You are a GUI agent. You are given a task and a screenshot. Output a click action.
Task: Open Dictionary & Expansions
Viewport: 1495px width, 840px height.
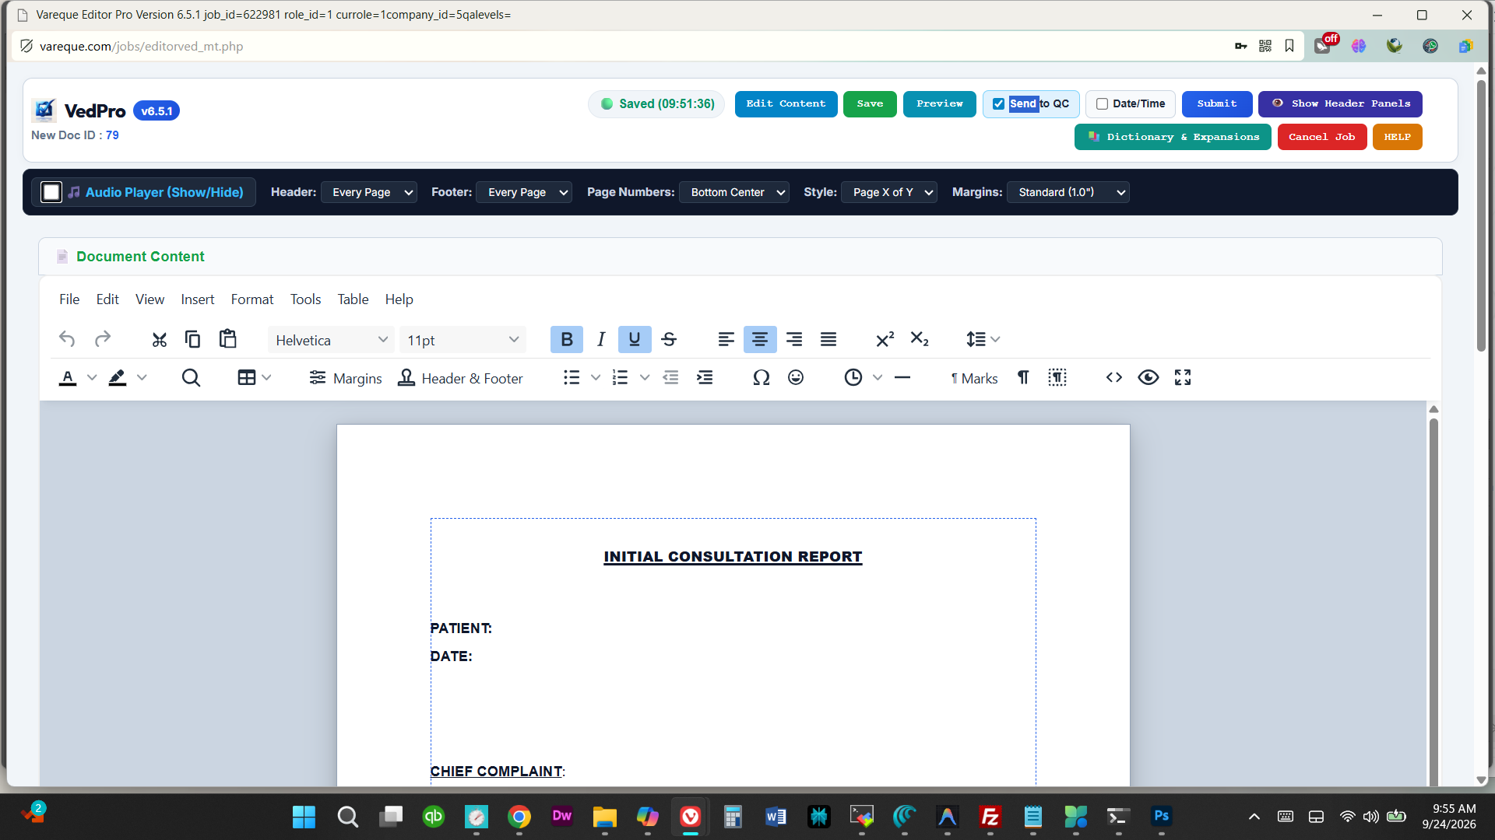coord(1173,138)
